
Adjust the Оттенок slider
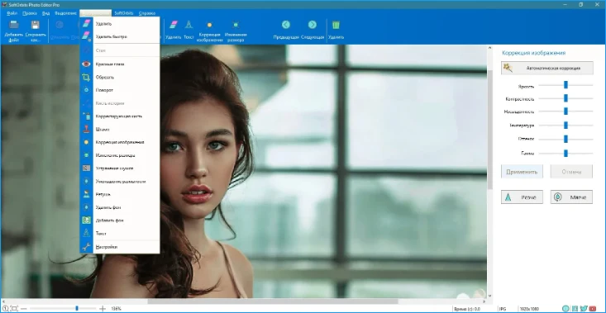[565, 139]
